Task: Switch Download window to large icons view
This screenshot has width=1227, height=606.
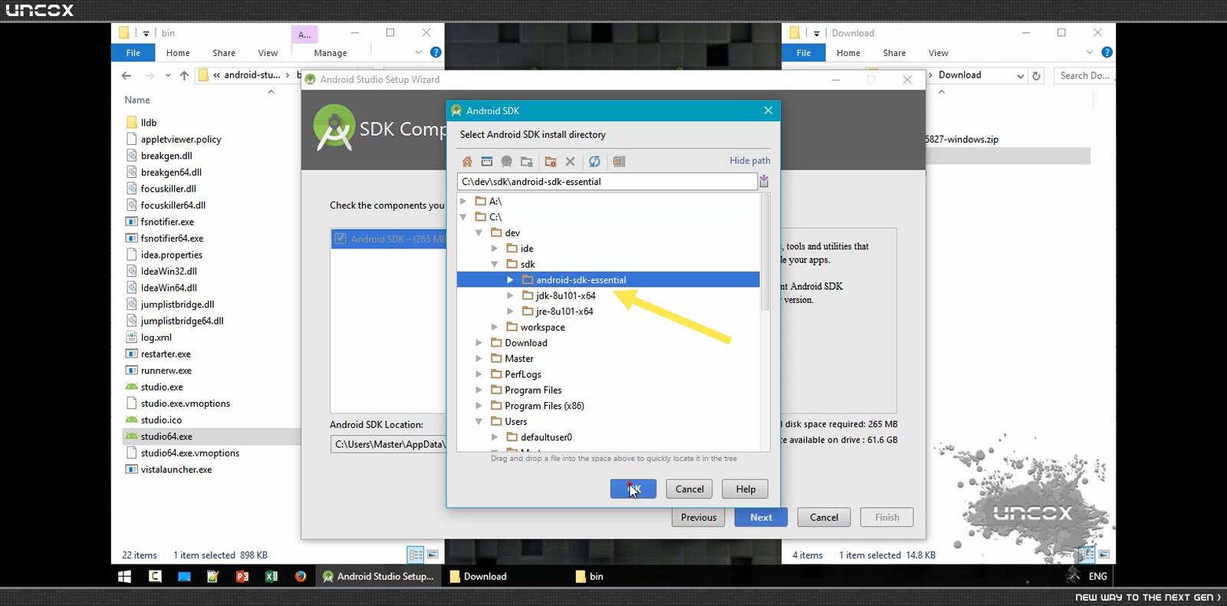Action: pyautogui.click(x=1104, y=554)
